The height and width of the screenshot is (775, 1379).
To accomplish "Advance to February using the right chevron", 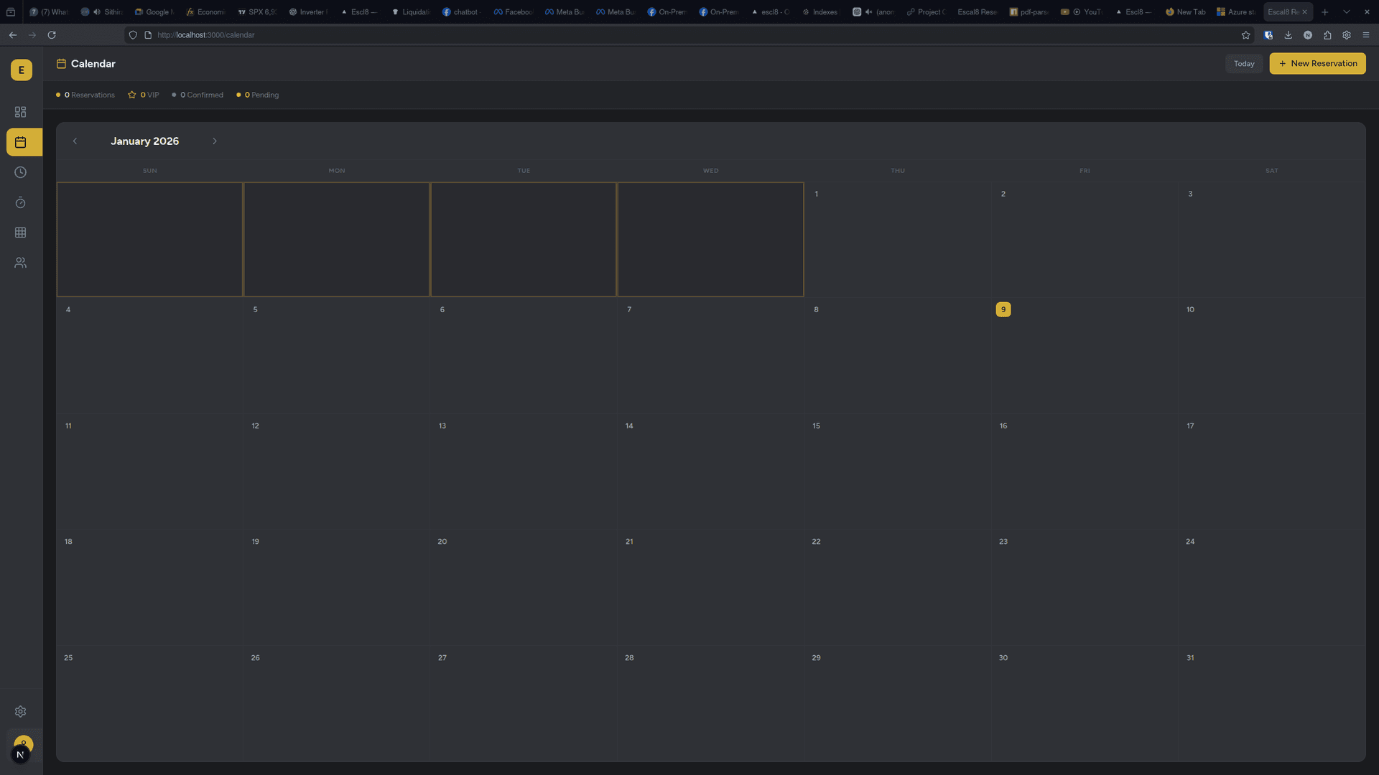I will pyautogui.click(x=215, y=141).
